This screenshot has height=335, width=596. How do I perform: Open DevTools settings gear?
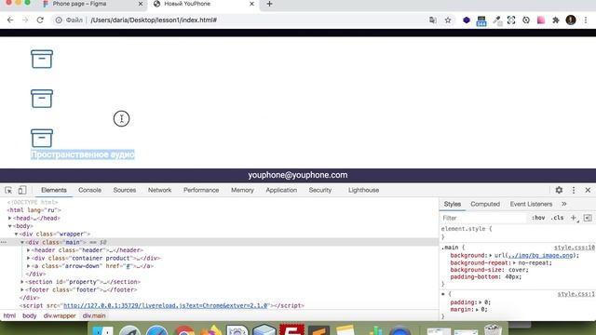click(559, 190)
